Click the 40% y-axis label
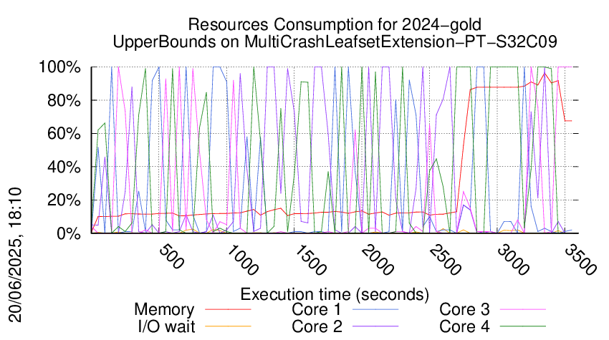Screen dimensions: 609x340 tap(64, 167)
